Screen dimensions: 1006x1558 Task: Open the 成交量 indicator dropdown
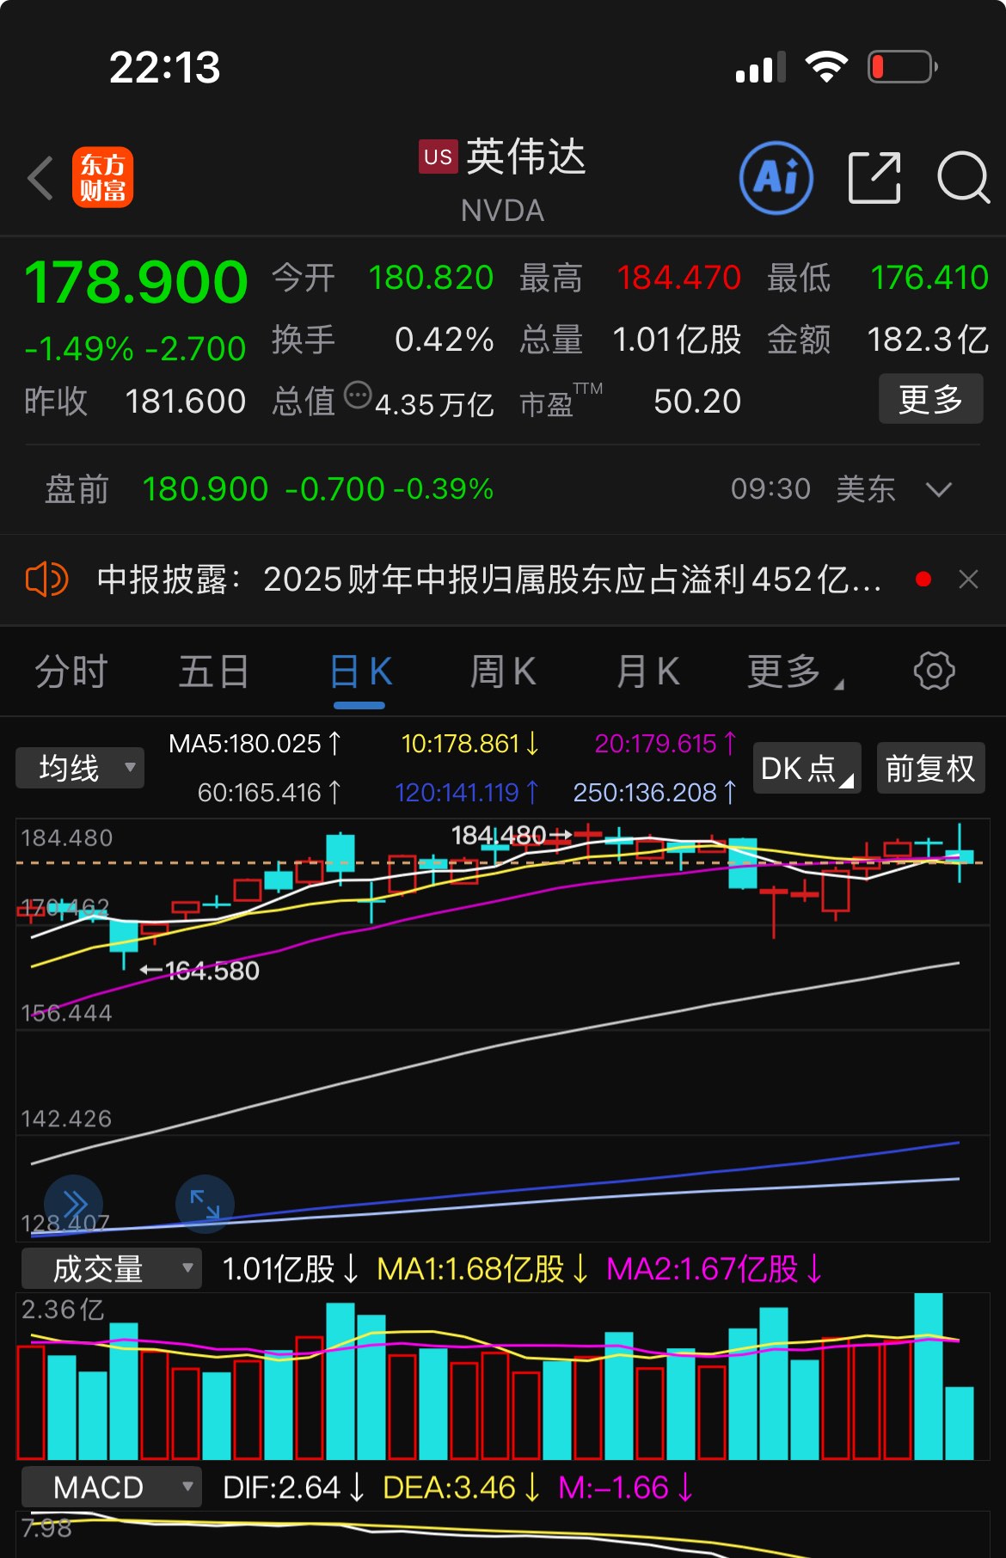click(112, 1268)
